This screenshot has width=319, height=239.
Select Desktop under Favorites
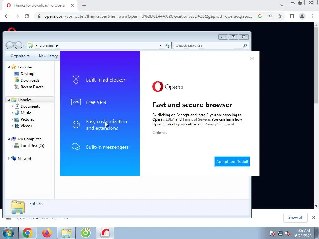[x=27, y=73]
